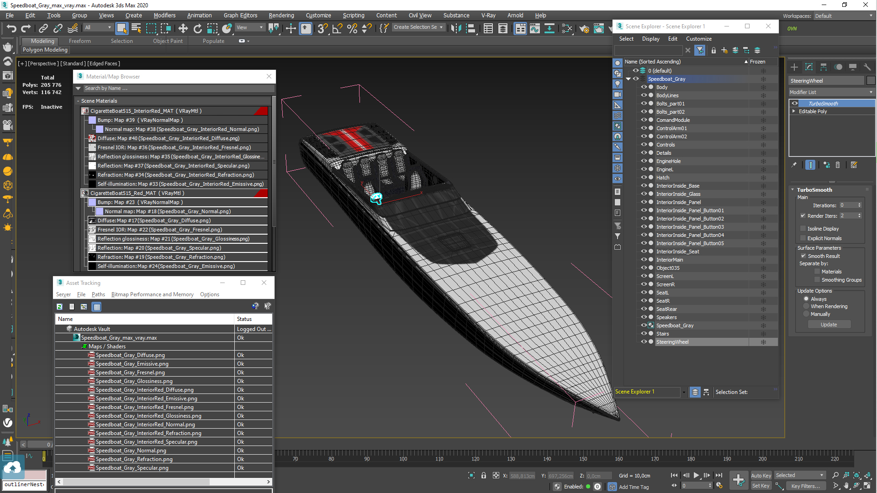This screenshot has height=493, width=877.
Task: Hide the Hatch object eye icon
Action: 644,177
